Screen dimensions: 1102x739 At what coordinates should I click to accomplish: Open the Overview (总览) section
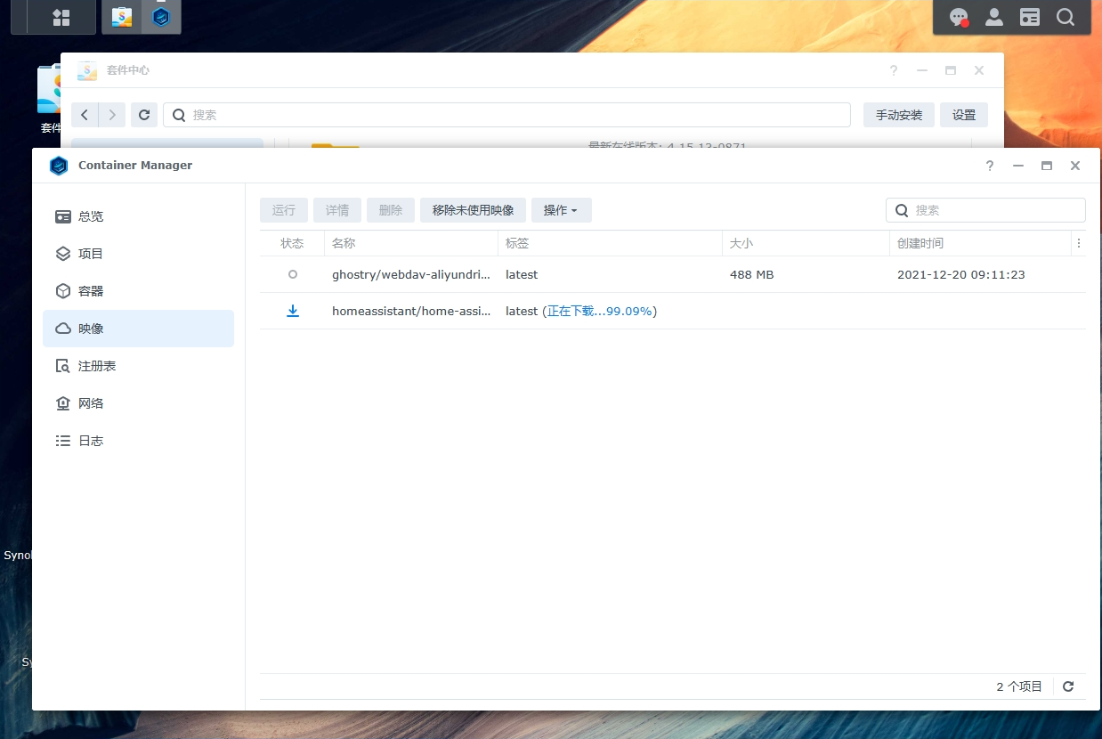[138, 216]
